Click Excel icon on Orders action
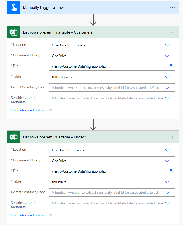The height and width of the screenshot is (225, 183). 14,137
